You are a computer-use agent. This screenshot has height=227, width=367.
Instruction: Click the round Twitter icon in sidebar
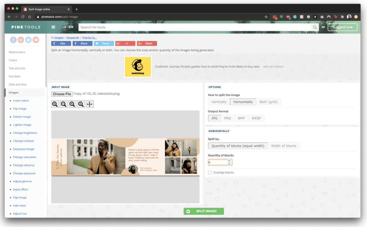pos(29,40)
